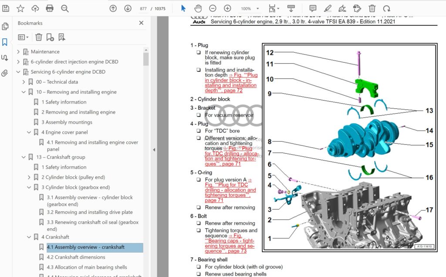Zoom out with the minus button
Screen dimensions: 446x277
click(x=213, y=8)
